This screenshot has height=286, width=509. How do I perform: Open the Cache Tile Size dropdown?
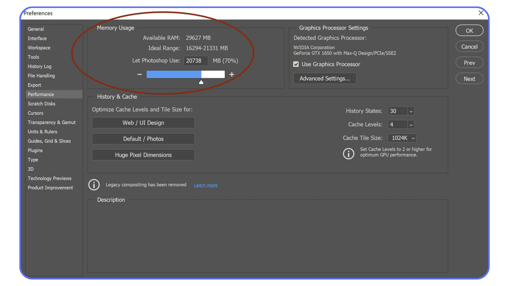(413, 138)
